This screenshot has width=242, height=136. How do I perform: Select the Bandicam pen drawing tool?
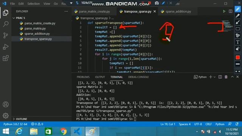[x=238, y=9]
